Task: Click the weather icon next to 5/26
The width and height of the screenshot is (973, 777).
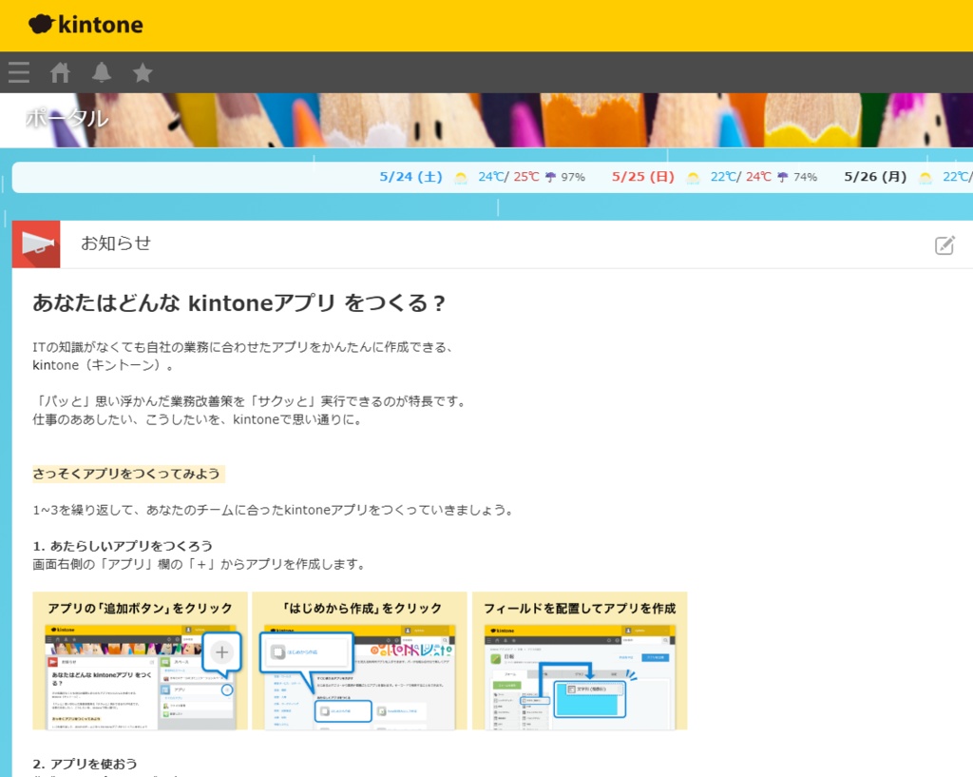Action: [x=925, y=178]
